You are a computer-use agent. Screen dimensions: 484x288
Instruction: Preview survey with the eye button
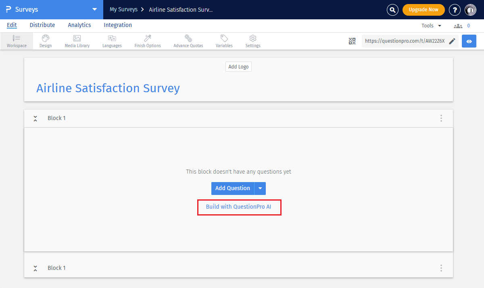[x=469, y=41]
